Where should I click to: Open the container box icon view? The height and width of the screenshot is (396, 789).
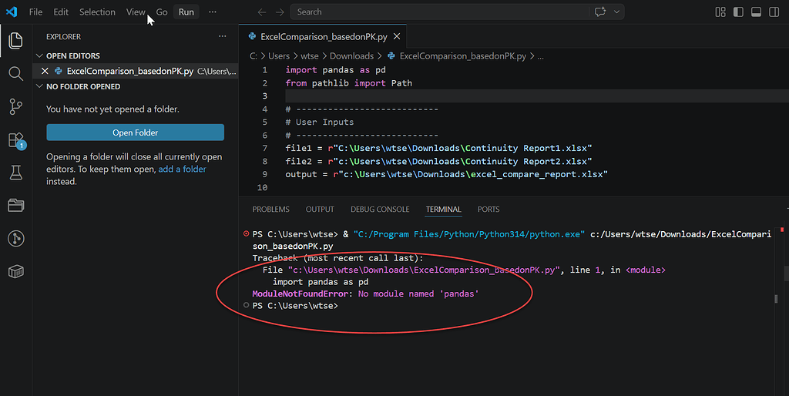(x=15, y=272)
